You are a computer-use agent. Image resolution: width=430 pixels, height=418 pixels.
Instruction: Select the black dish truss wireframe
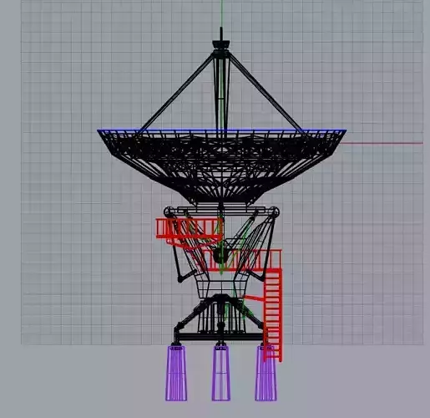(222, 167)
